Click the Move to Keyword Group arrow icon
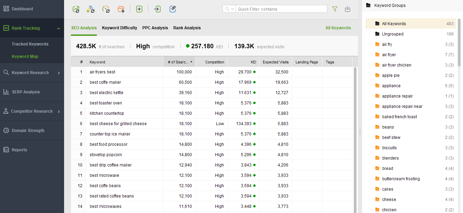 pyautogui.click(x=157, y=9)
